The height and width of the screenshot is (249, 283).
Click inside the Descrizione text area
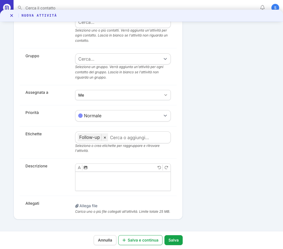click(x=123, y=181)
